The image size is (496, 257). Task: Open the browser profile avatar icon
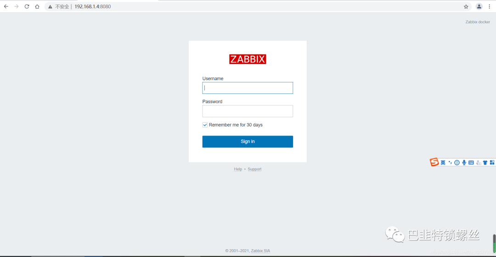coord(479,6)
